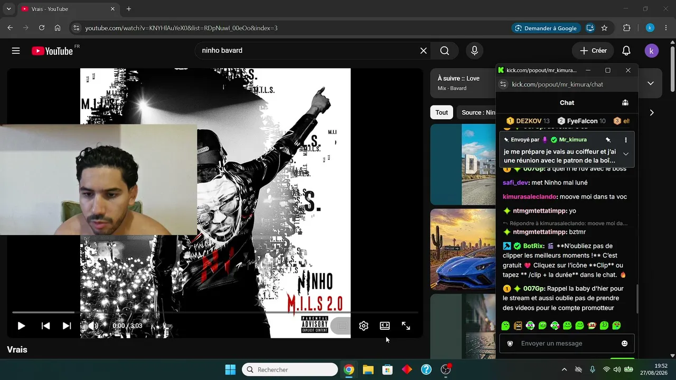Open the YouTube guide hamburger menu
Image resolution: width=676 pixels, height=380 pixels.
pyautogui.click(x=16, y=51)
